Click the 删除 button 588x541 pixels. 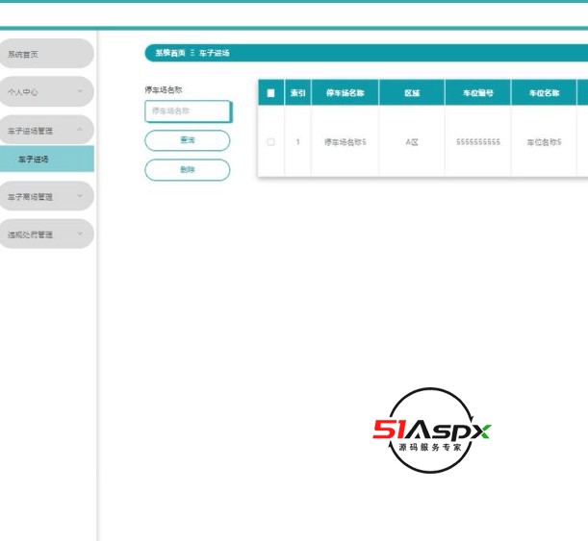188,170
